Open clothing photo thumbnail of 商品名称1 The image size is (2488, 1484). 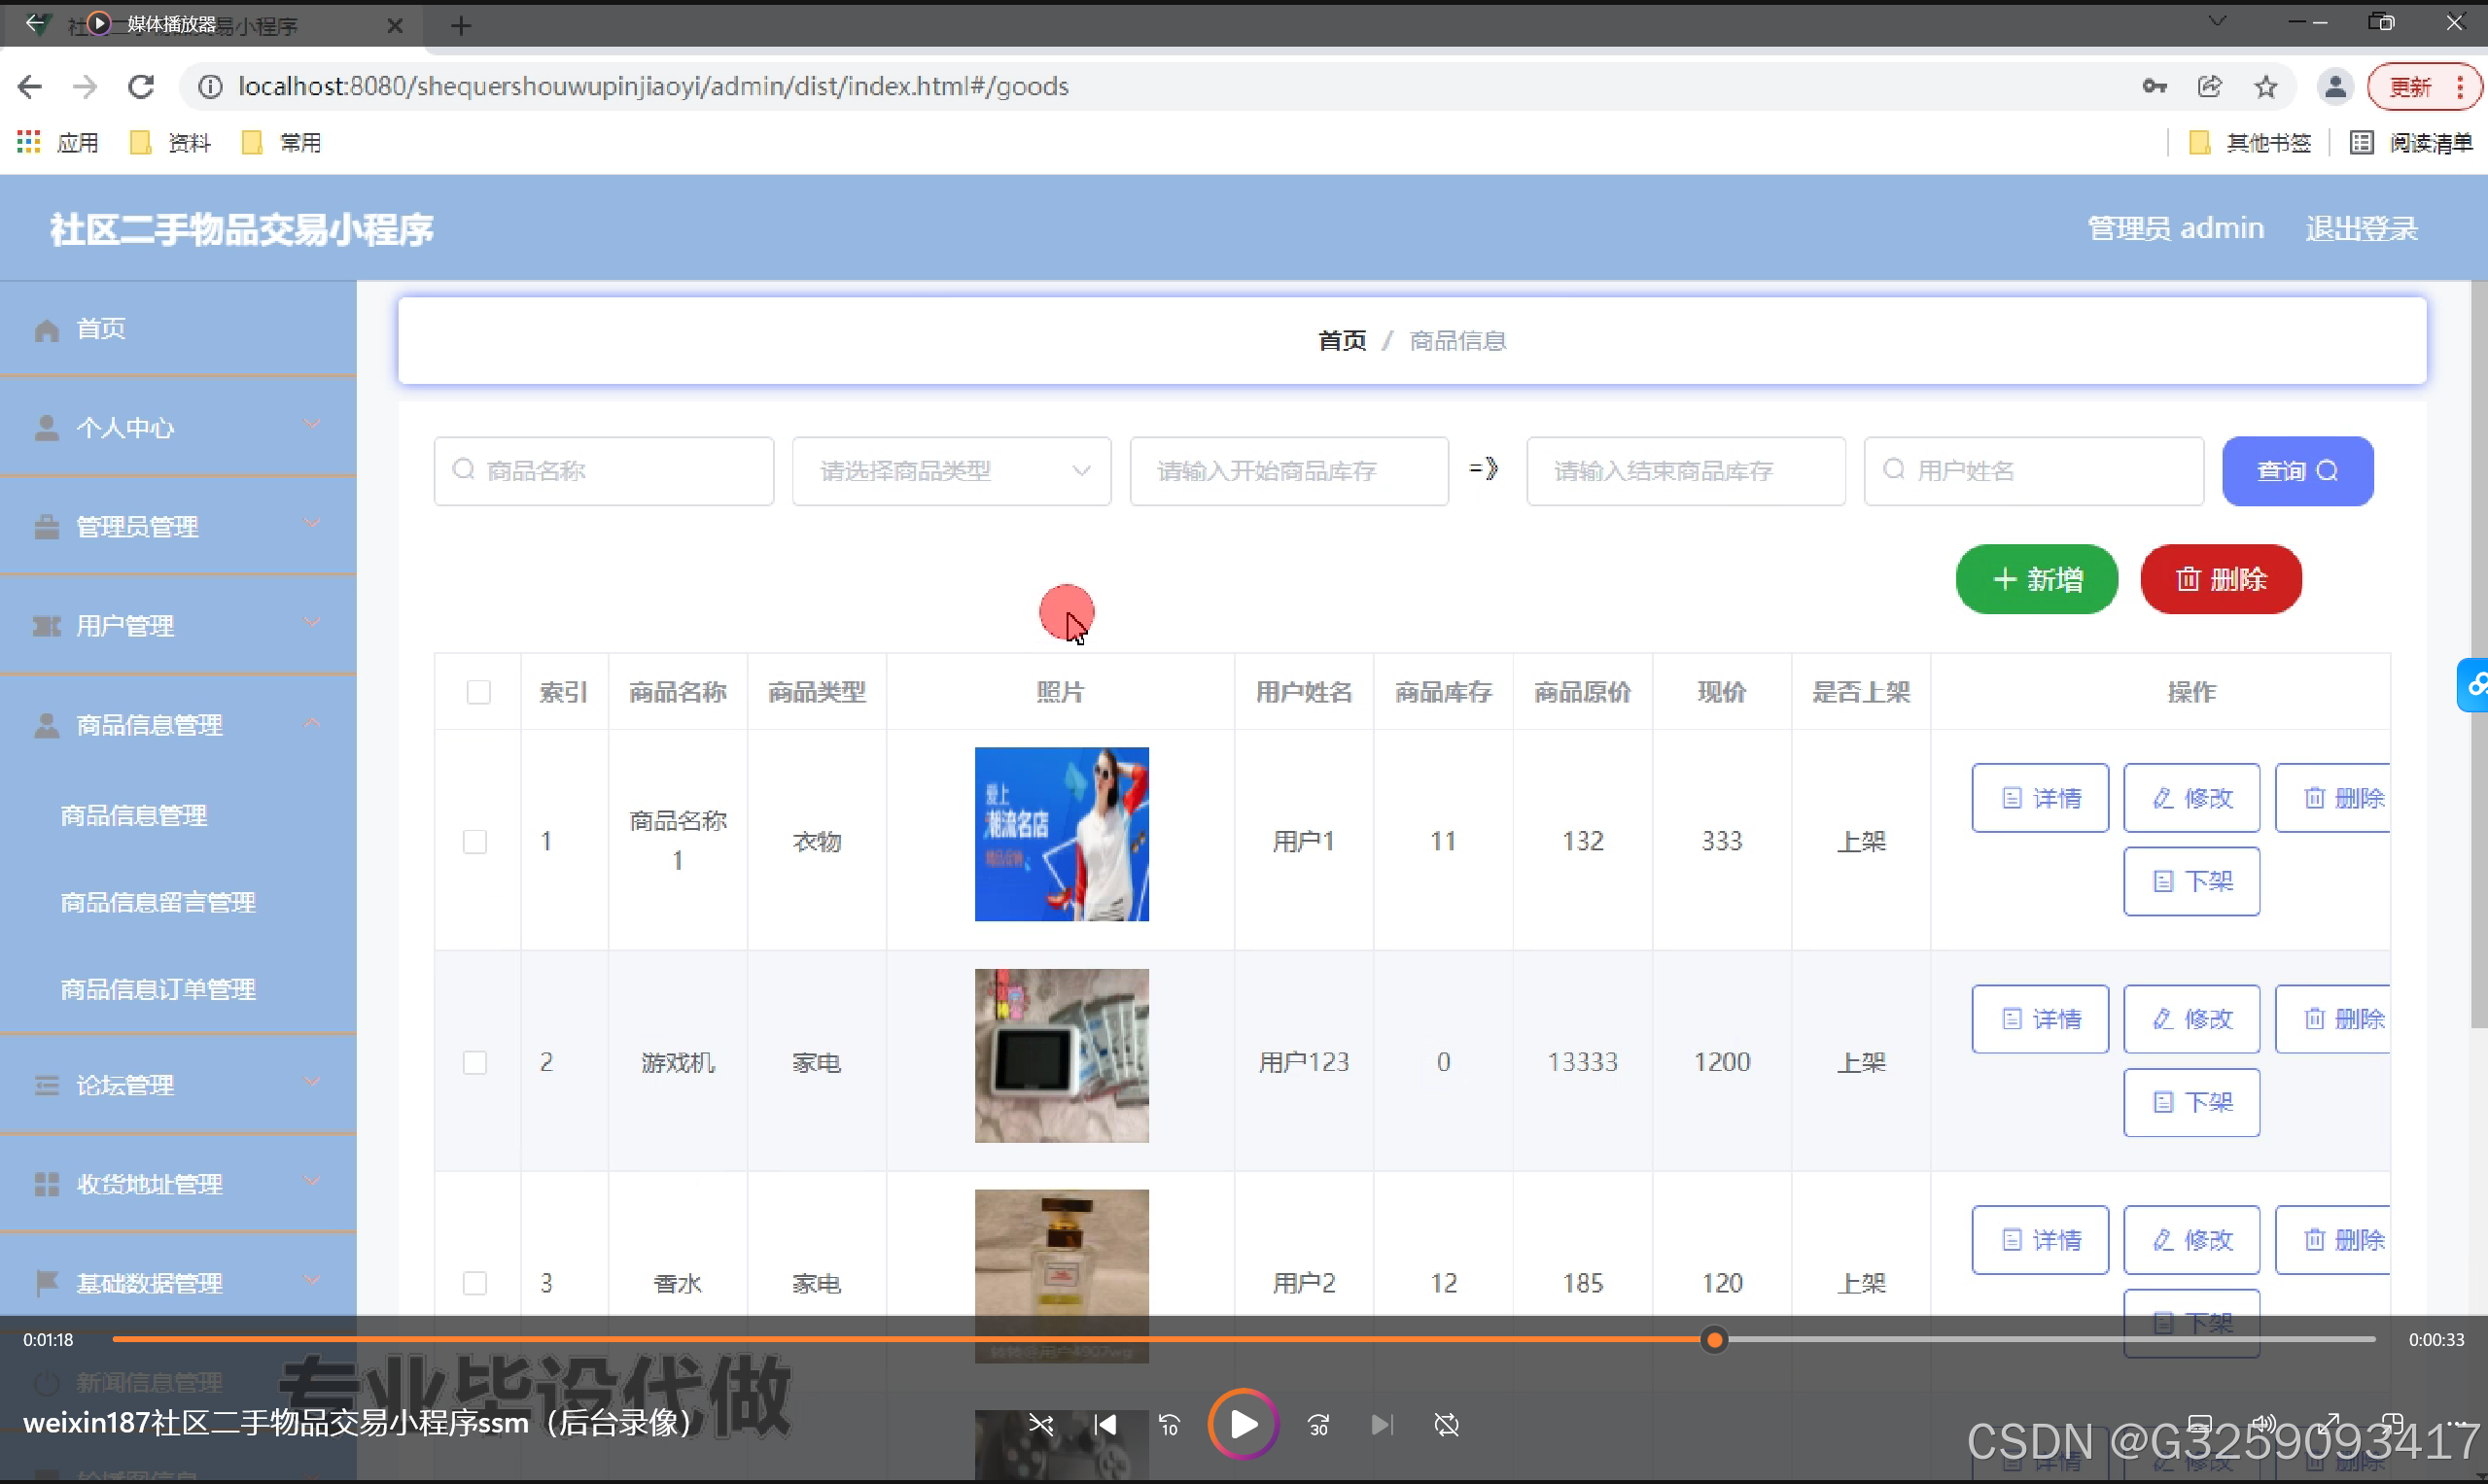pyautogui.click(x=1062, y=834)
